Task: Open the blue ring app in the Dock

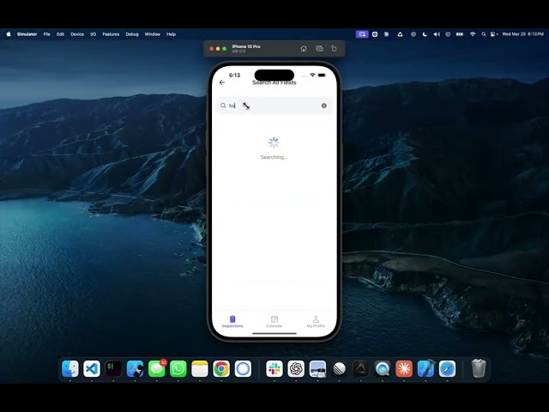Action: pos(243,368)
